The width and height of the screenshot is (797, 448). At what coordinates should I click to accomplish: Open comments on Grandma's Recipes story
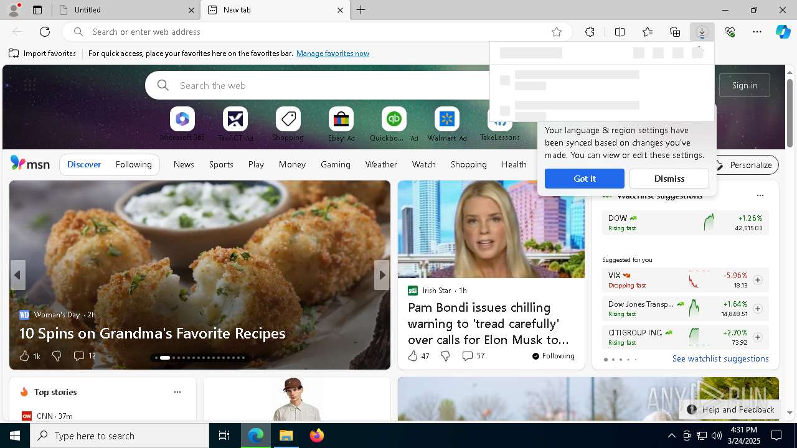click(x=85, y=356)
